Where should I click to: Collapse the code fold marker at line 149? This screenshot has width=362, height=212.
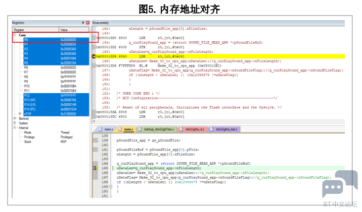pos(111,187)
